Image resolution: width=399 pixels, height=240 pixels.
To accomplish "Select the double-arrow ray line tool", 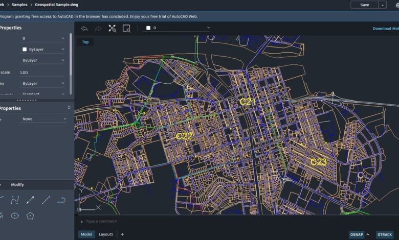I will (30, 200).
